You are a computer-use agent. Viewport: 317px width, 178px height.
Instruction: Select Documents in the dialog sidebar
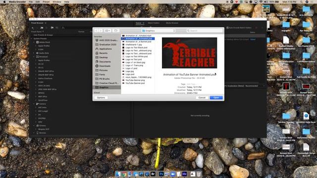(105, 62)
